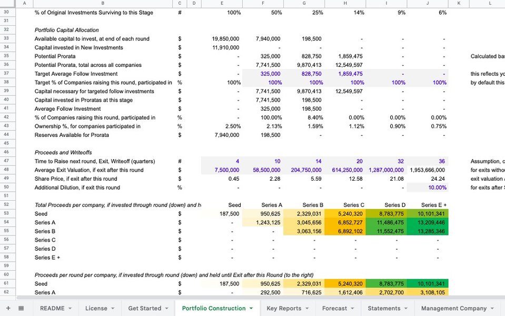Screen dimensions: 505x316
Task: Click the Additional Dilution 10.00% cell
Action: [428, 187]
